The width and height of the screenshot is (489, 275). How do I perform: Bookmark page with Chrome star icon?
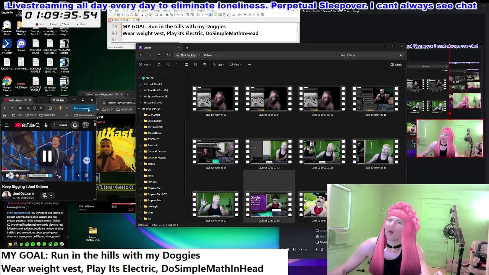(x=40, y=108)
